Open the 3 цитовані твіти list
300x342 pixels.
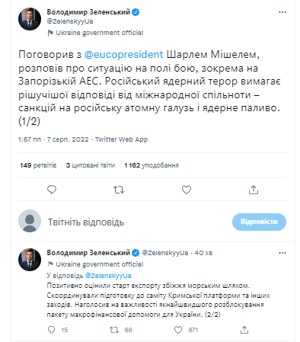pyautogui.click(x=91, y=165)
